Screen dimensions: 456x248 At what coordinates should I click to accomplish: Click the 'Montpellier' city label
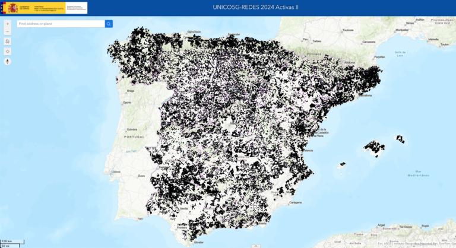pyautogui.click(x=402, y=30)
